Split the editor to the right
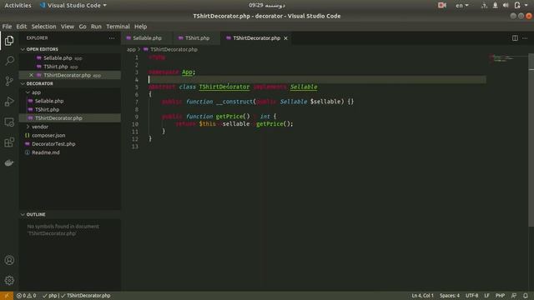The height and width of the screenshot is (300, 534). pyautogui.click(x=515, y=38)
